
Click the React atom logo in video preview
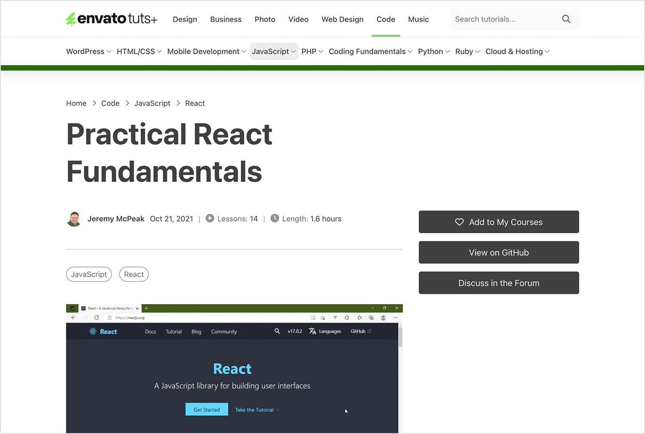93,331
